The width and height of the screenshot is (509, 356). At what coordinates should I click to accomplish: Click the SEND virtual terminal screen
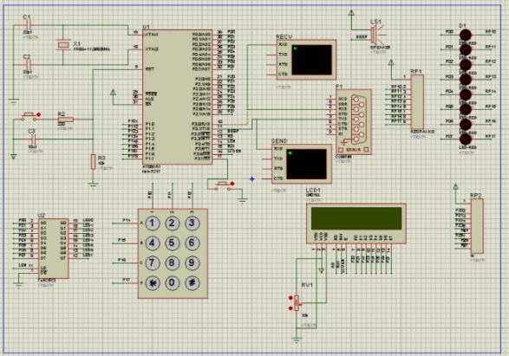pos(306,164)
